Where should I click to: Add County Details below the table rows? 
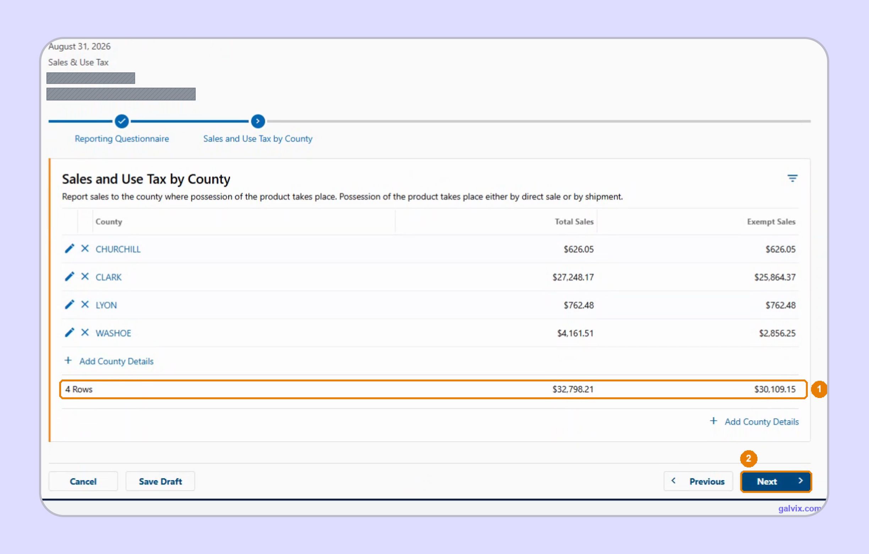109,361
